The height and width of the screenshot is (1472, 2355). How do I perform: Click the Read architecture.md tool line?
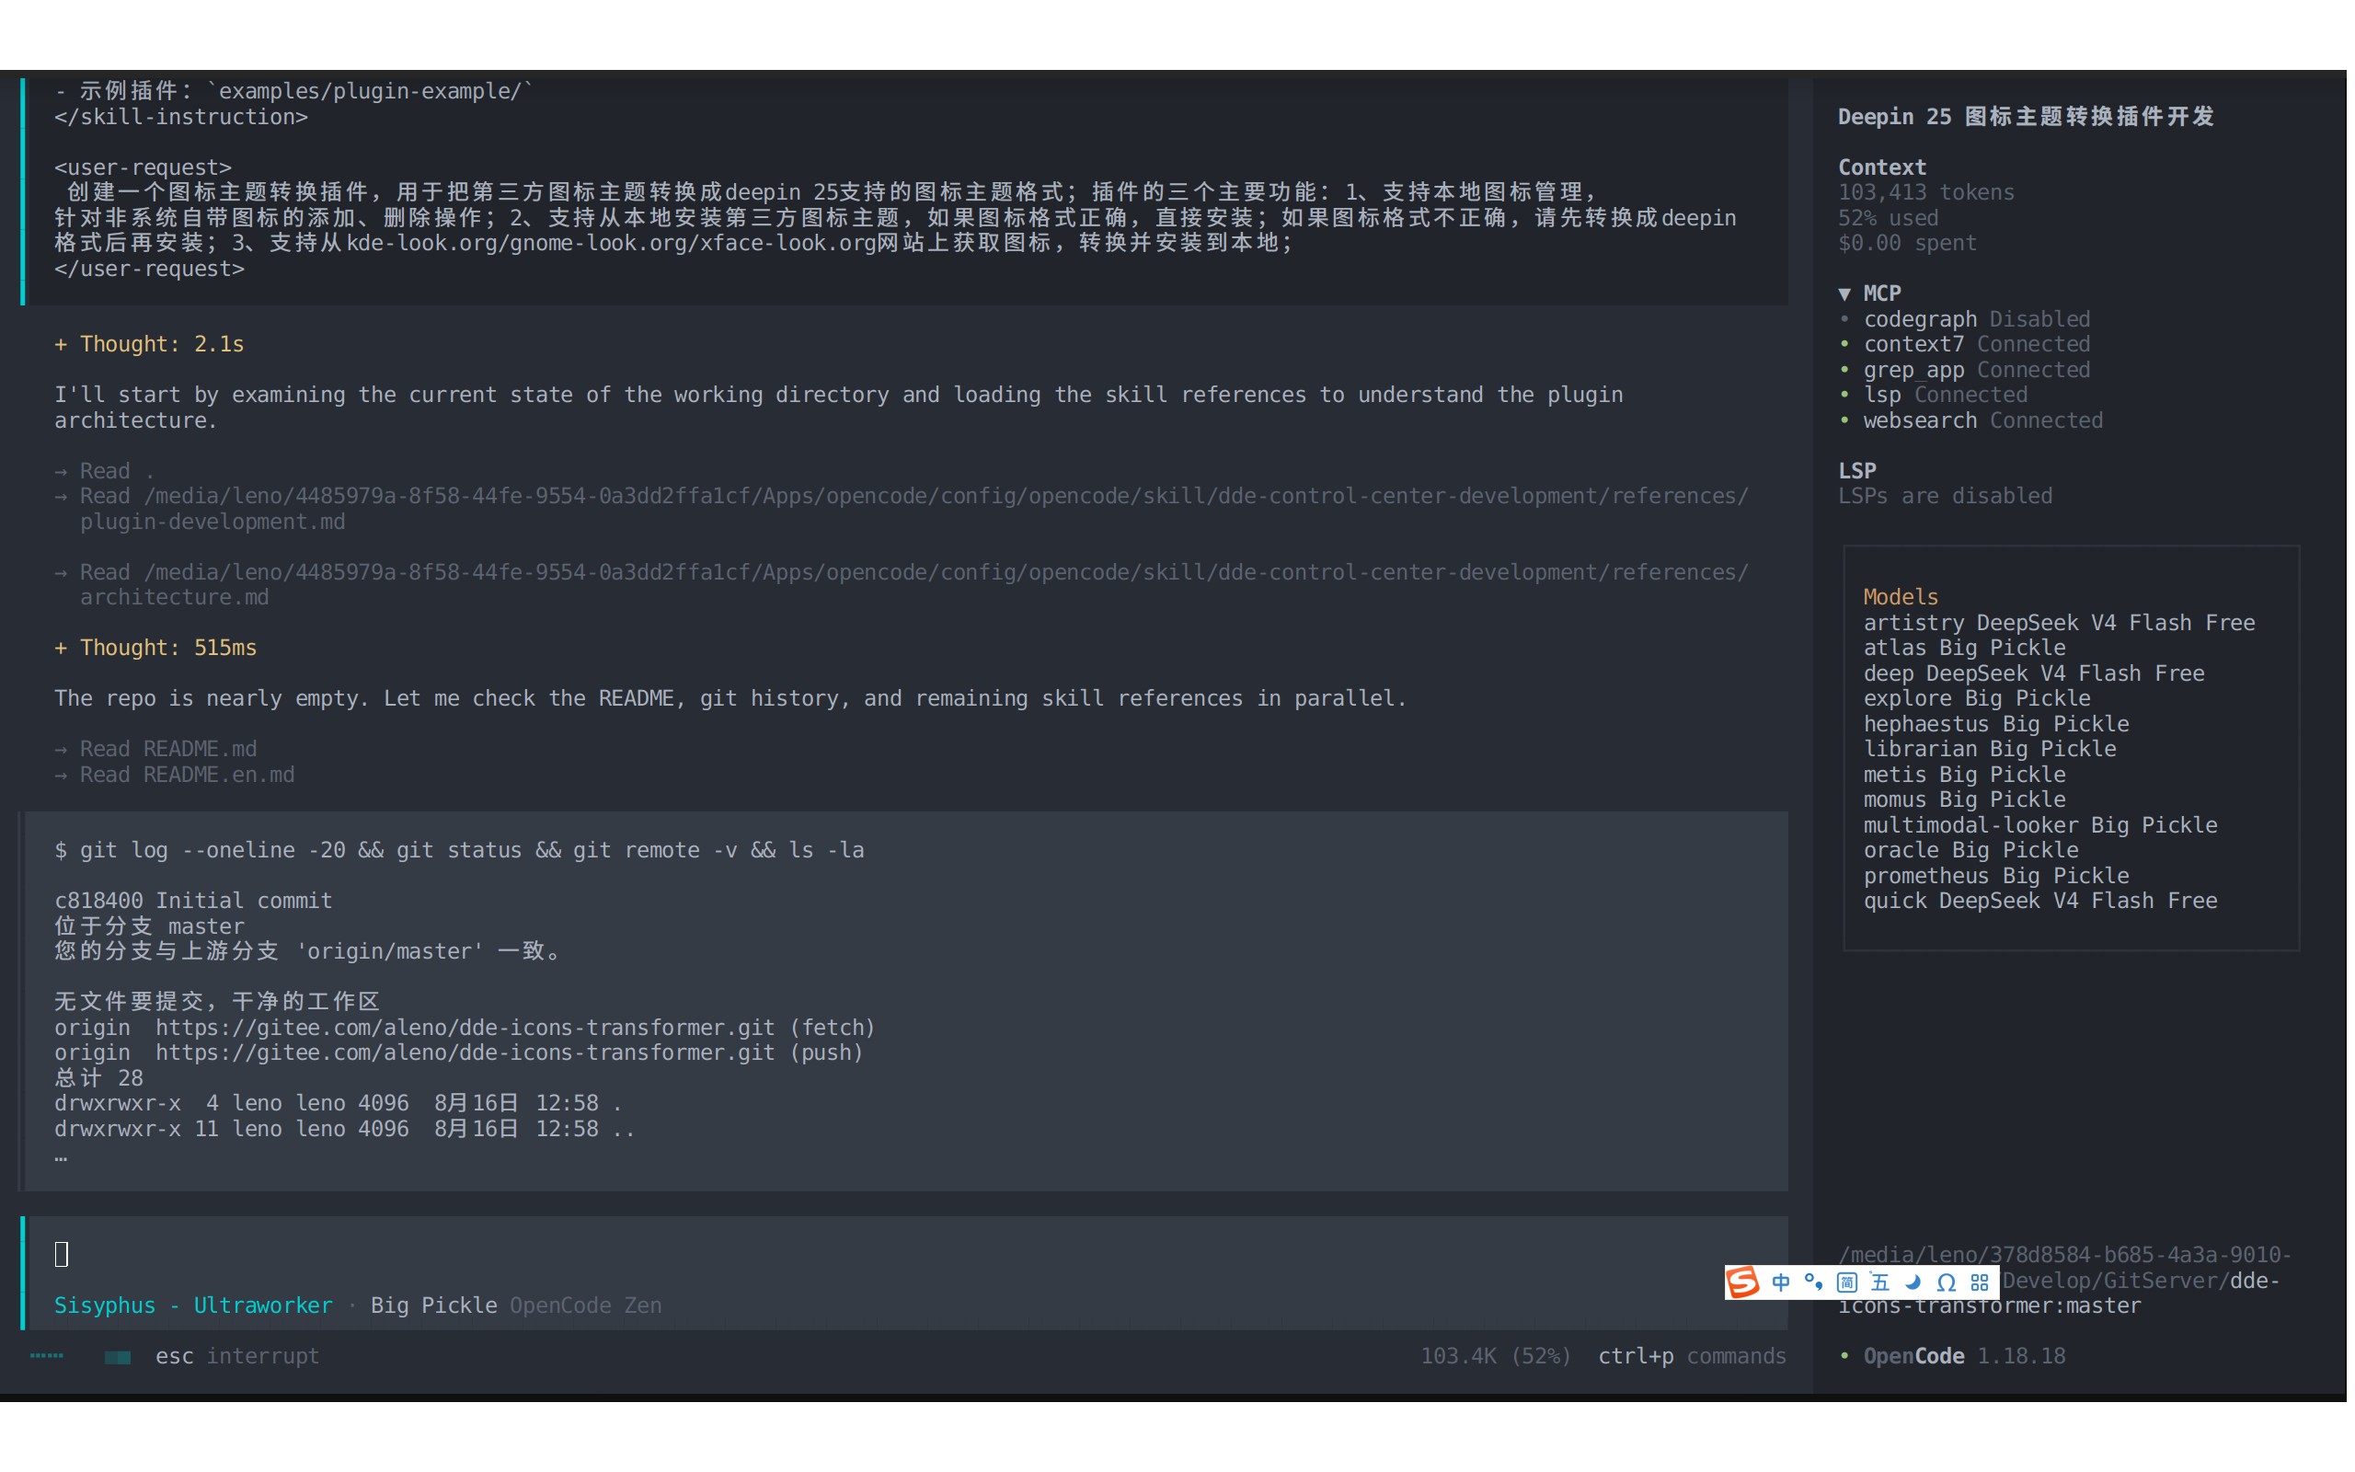[902, 585]
